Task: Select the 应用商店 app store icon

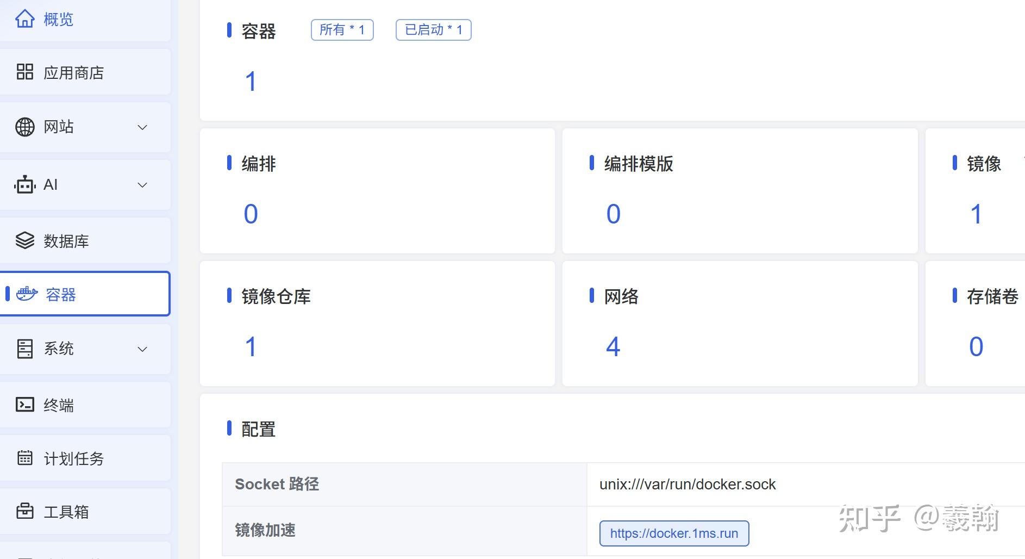Action: pyautogui.click(x=25, y=72)
